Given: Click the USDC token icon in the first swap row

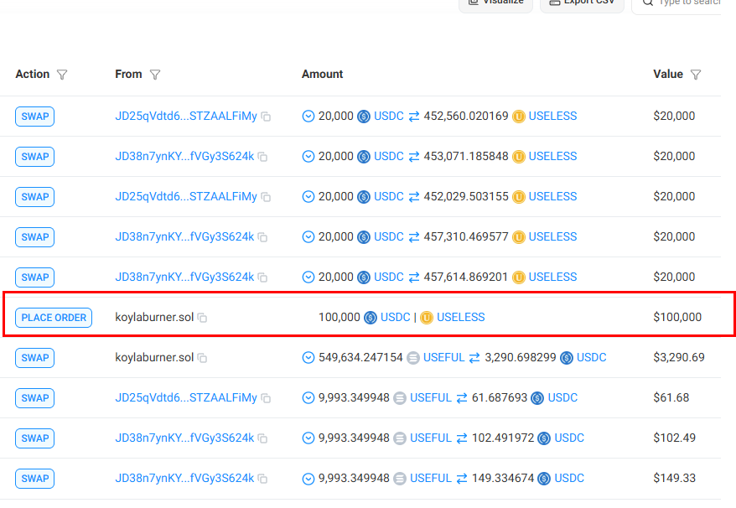Looking at the screenshot, I should click(x=363, y=116).
